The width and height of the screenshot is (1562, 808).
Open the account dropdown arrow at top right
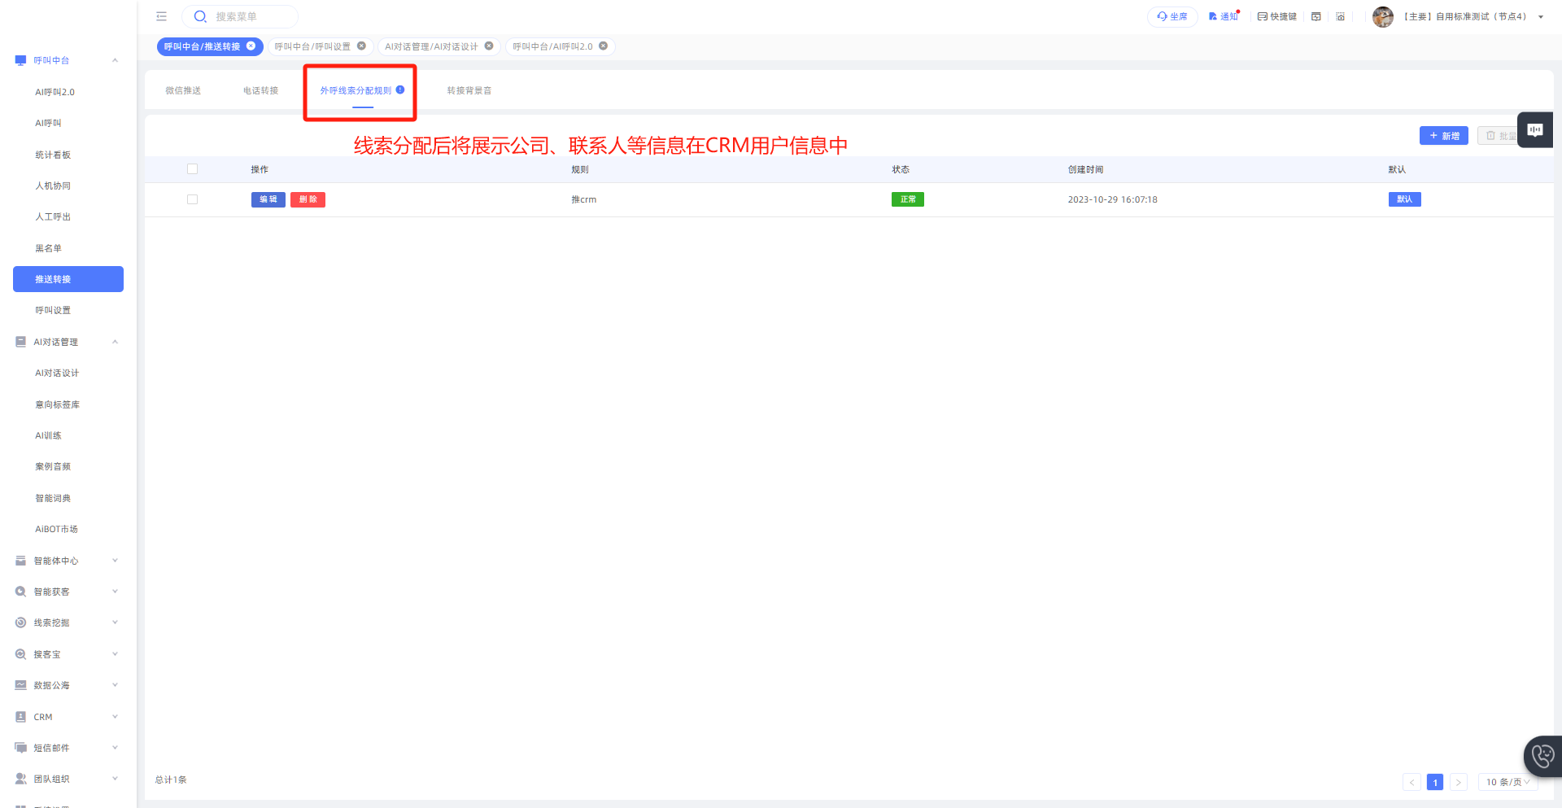point(1541,17)
